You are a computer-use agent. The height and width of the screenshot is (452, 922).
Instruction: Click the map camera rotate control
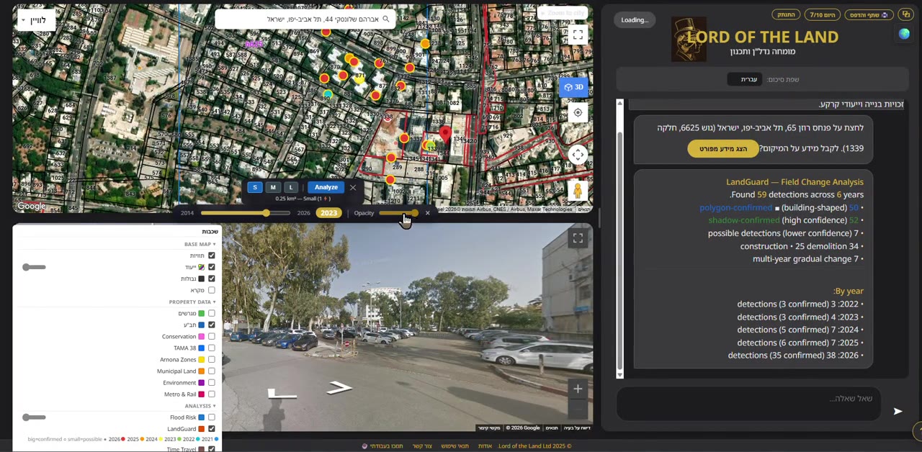tap(578, 155)
